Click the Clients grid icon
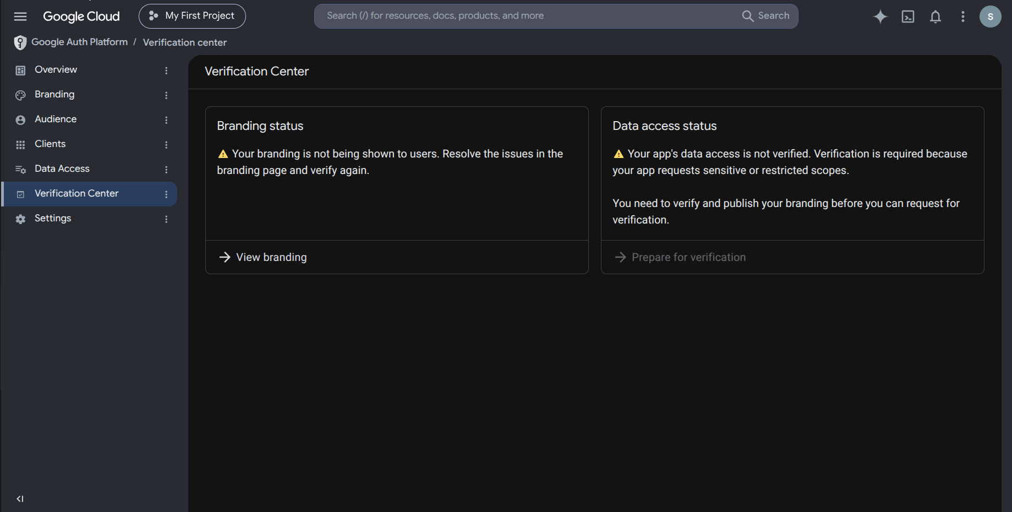This screenshot has width=1012, height=512. pyautogui.click(x=20, y=145)
